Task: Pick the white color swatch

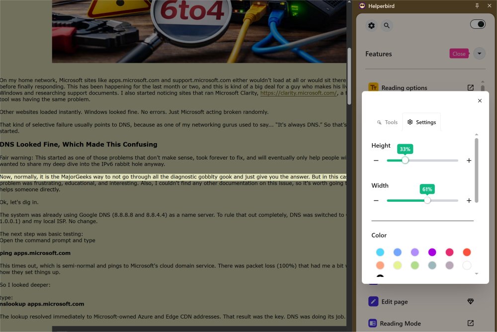Action: 467,265
